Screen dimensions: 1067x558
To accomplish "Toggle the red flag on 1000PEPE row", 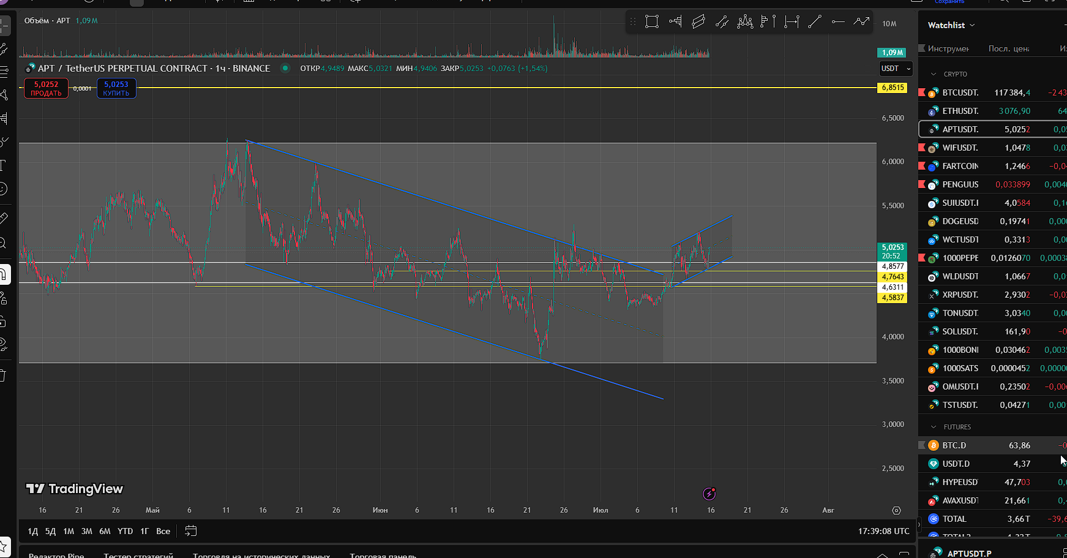I will tap(922, 258).
